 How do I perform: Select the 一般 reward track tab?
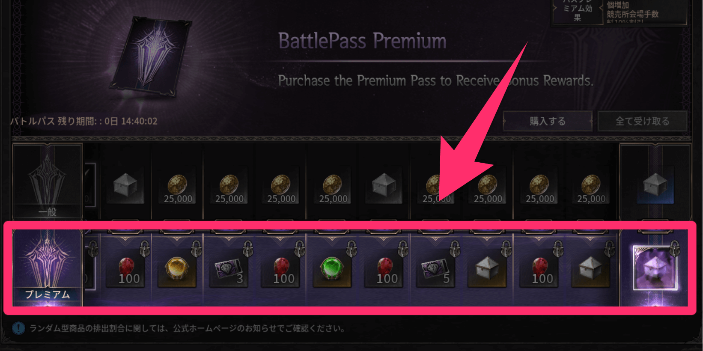pyautogui.click(x=47, y=182)
